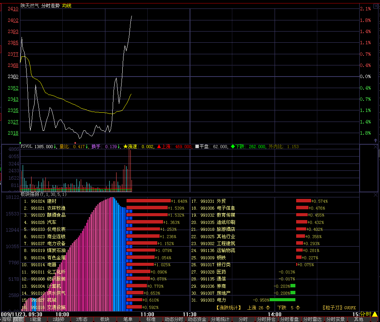Select the 分时持仓 tab
This screenshot has width=380, height=322.
266,319
